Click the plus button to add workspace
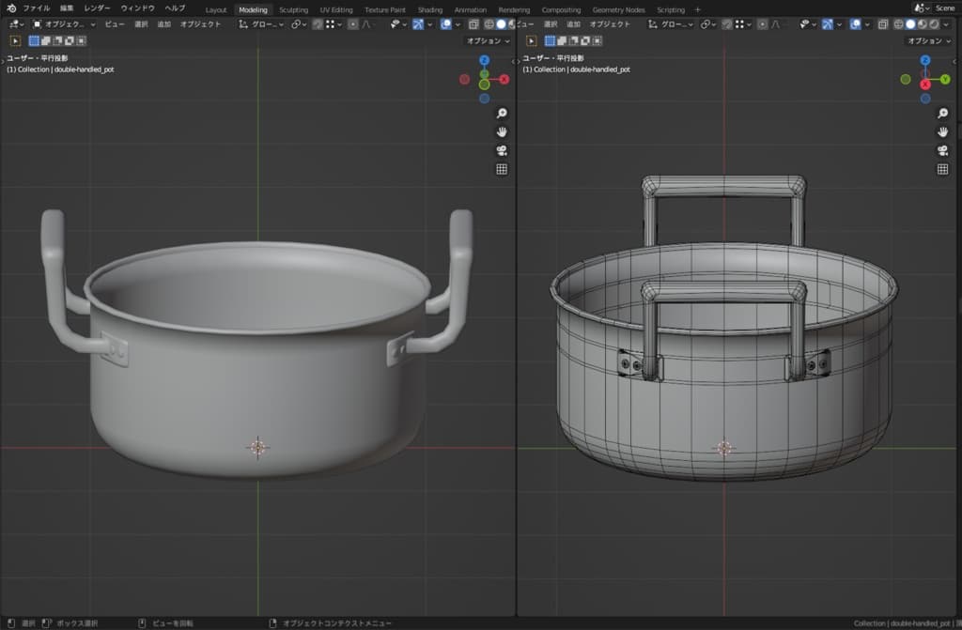962x630 pixels. [697, 9]
